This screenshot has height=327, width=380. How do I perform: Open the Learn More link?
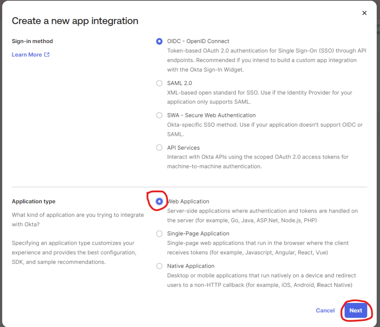coord(27,54)
